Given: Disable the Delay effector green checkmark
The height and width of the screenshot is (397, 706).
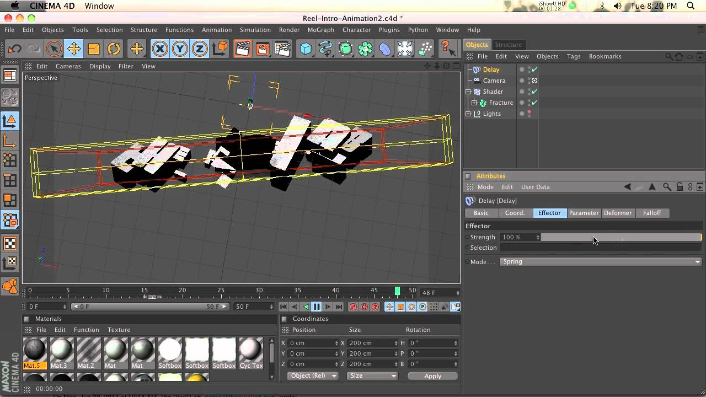Looking at the screenshot, I should click(534, 69).
